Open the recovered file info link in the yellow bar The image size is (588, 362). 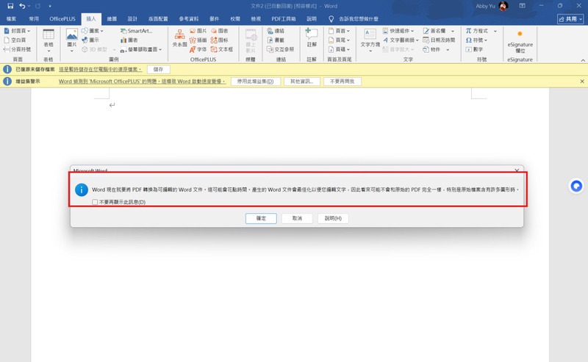pos(101,69)
